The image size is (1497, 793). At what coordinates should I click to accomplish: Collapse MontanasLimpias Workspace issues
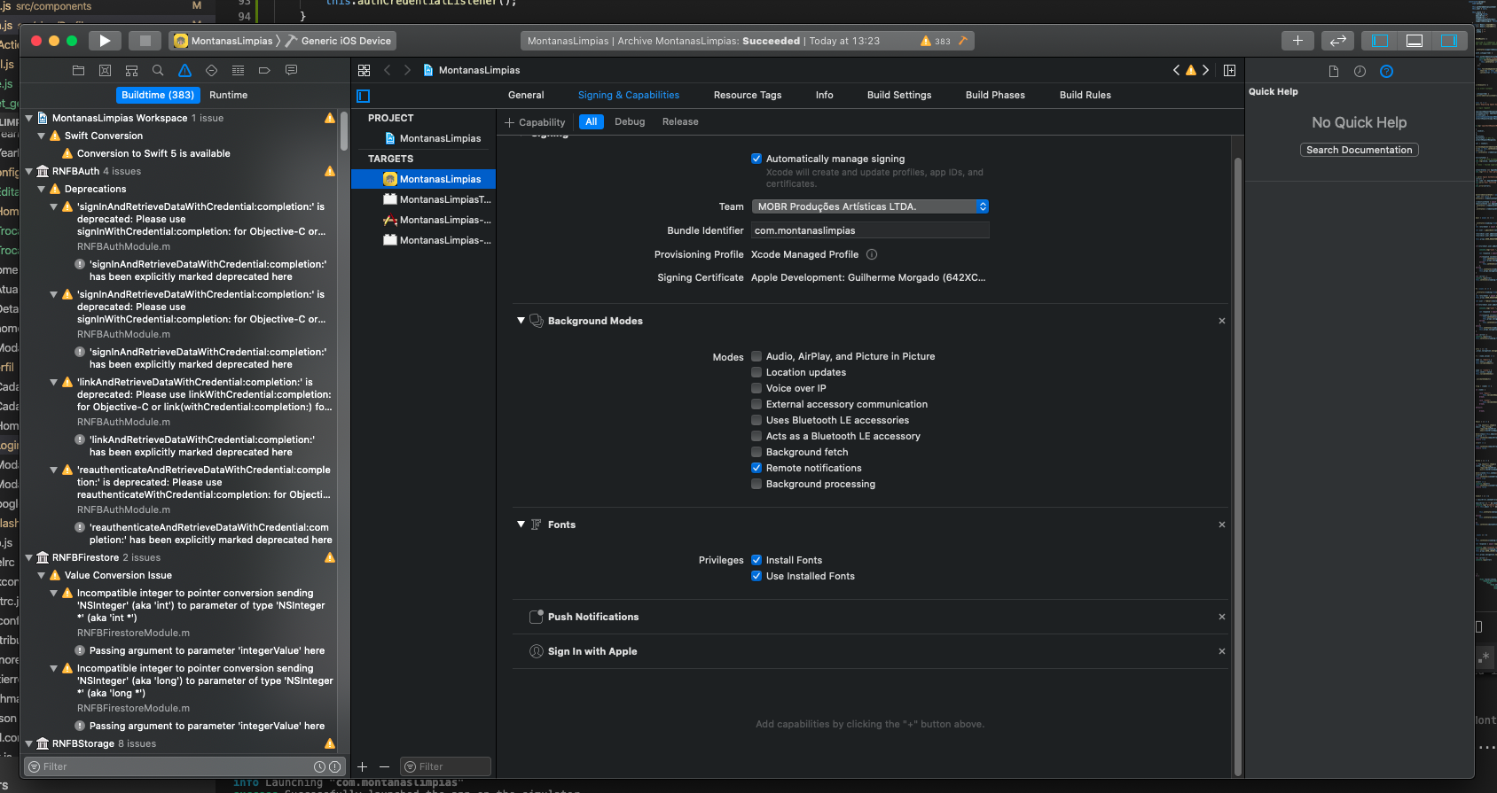point(29,118)
